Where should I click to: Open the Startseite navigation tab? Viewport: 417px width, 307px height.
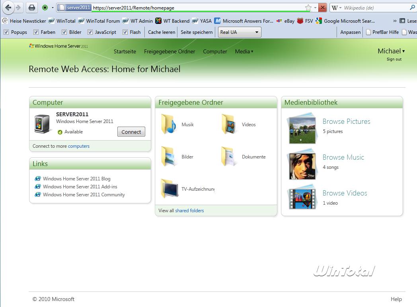pos(125,51)
